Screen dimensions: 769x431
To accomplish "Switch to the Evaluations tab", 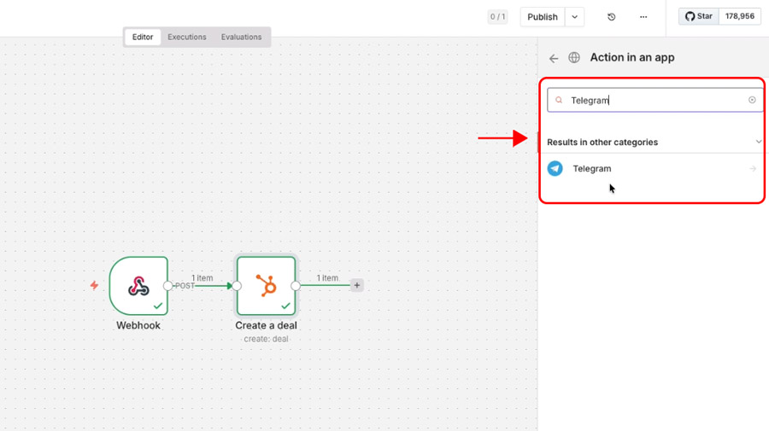I will pos(241,38).
